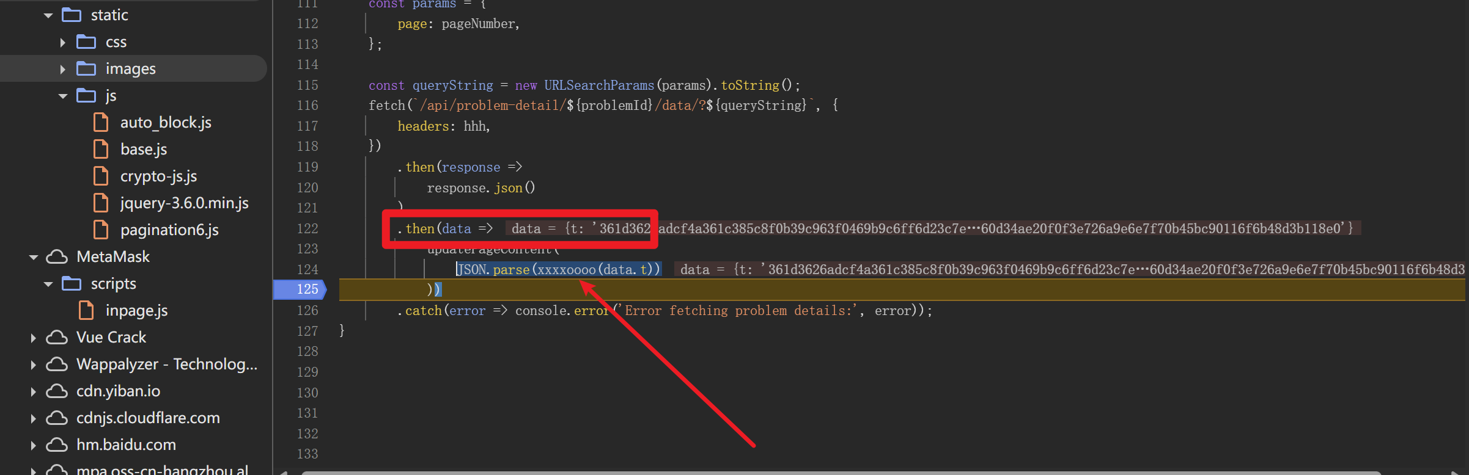
Task: Open the file name base.js
Action: [x=144, y=149]
